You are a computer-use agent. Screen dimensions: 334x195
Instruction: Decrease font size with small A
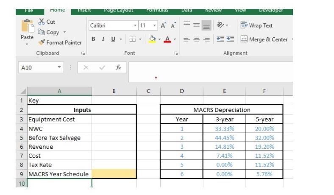tap(173, 25)
